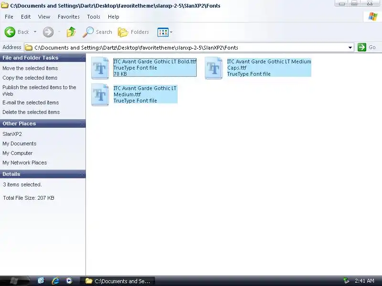The width and height of the screenshot is (382, 286).
Task: Click the Windows flag logo throbber
Action: [x=373, y=17]
